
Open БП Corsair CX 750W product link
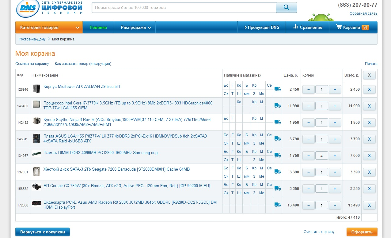click(127, 186)
